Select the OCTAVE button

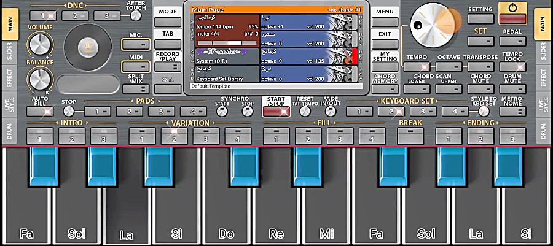click(449, 67)
